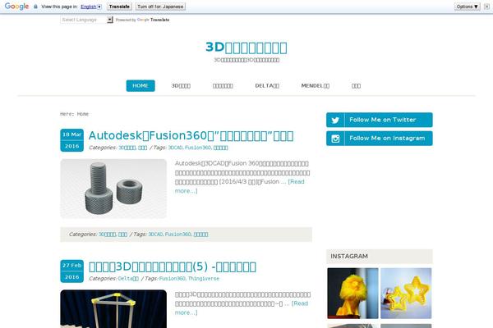Close the Google Translate bar
493x328 pixels.
pyautogui.click(x=486, y=7)
